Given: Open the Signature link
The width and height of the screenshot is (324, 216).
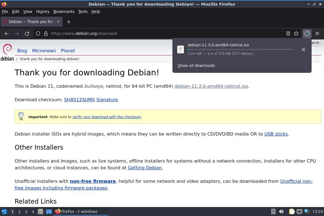Looking at the screenshot, I should pyautogui.click(x=107, y=100).
